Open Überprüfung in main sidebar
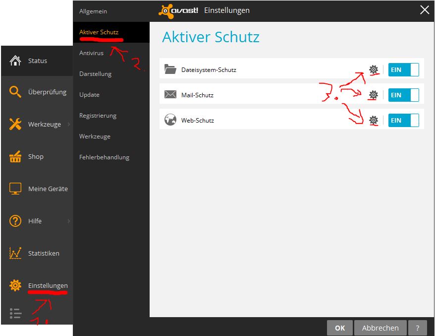The width and height of the screenshot is (435, 336). tap(37, 92)
